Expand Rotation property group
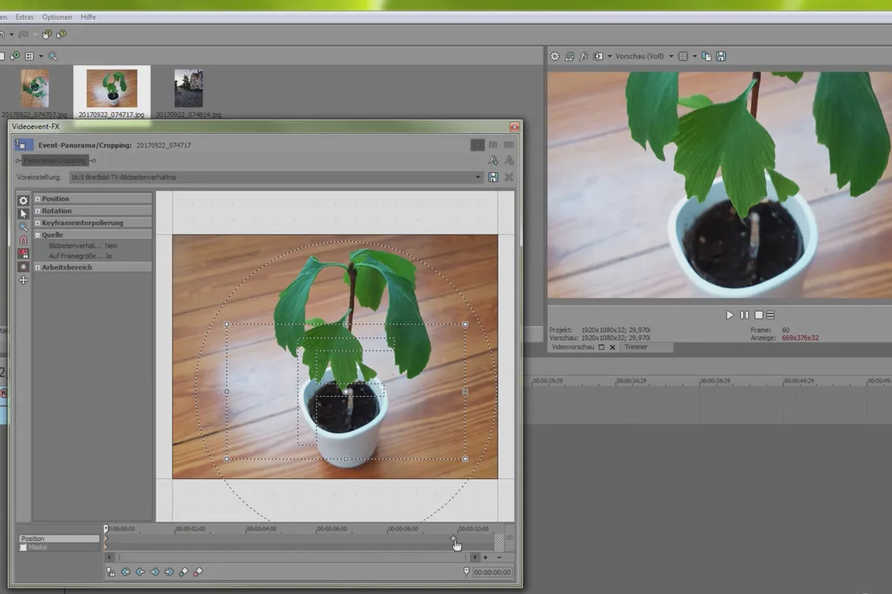The height and width of the screenshot is (594, 892). tap(37, 211)
